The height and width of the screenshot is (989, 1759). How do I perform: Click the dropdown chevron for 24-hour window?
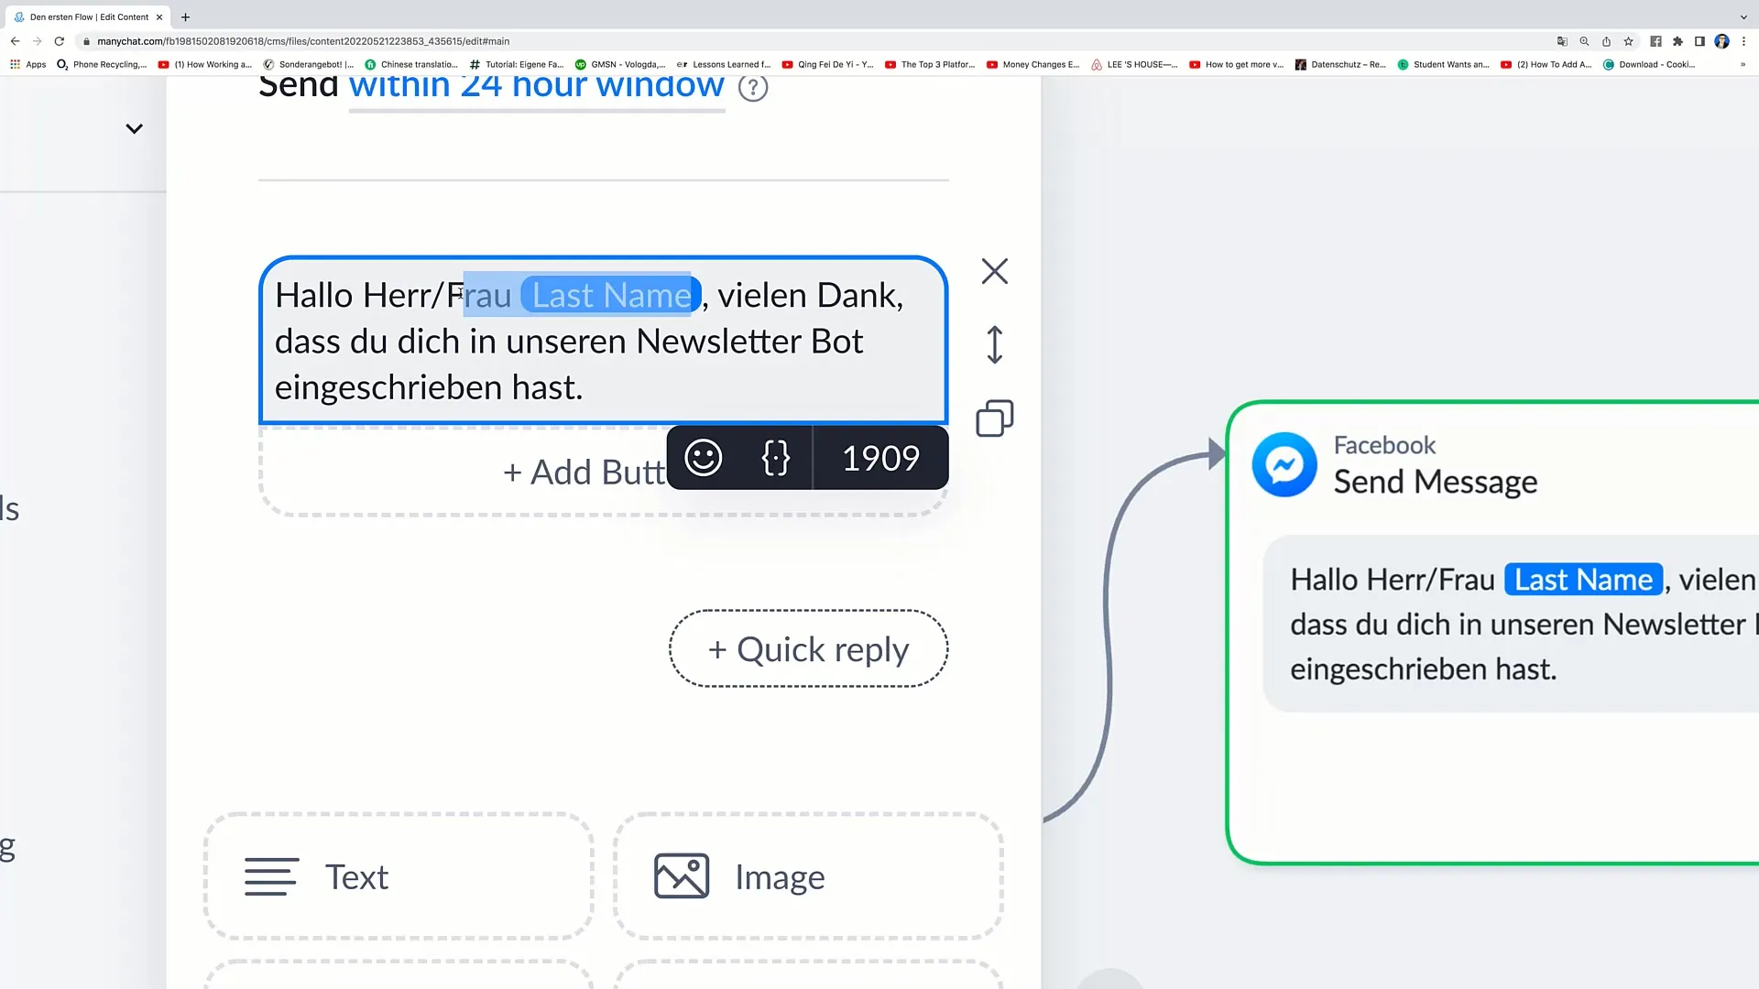click(134, 128)
